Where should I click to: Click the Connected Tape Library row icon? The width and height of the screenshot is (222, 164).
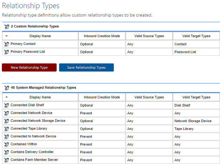pyautogui.click(x=7, y=129)
